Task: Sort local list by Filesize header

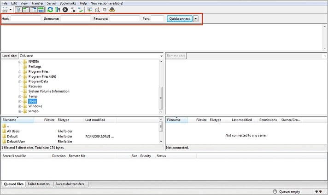Action: tap(45, 120)
